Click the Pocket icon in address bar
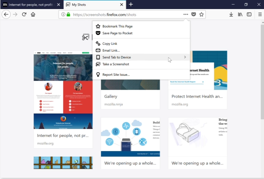The width and height of the screenshot is (264, 179). [193, 14]
